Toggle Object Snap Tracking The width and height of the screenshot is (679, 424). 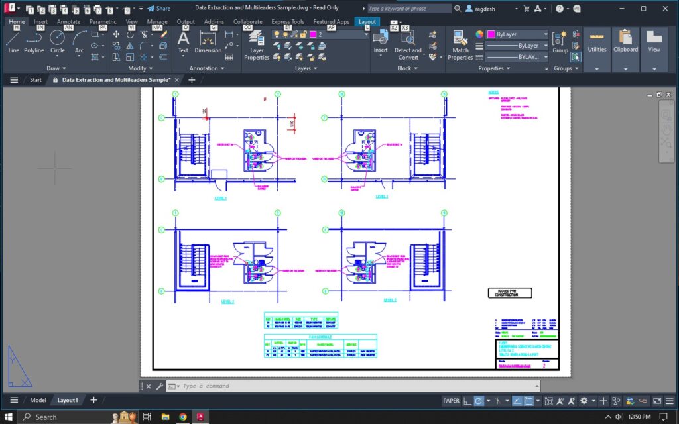click(x=517, y=401)
